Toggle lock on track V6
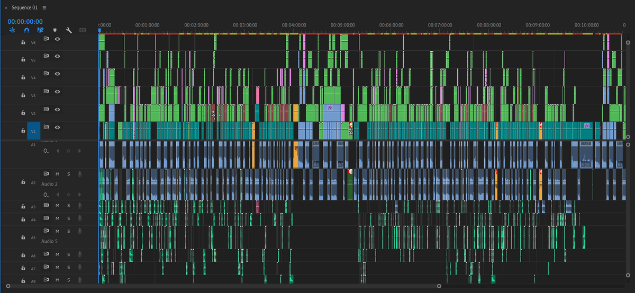Viewport: 635px width, 293px height. pyautogui.click(x=23, y=42)
